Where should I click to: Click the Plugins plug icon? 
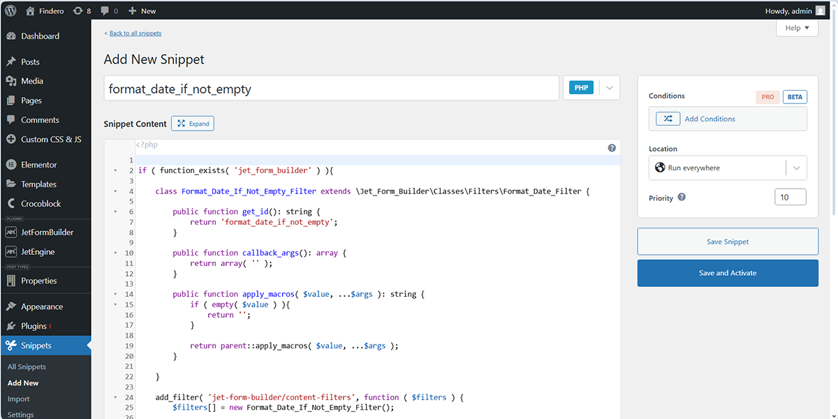coord(11,326)
